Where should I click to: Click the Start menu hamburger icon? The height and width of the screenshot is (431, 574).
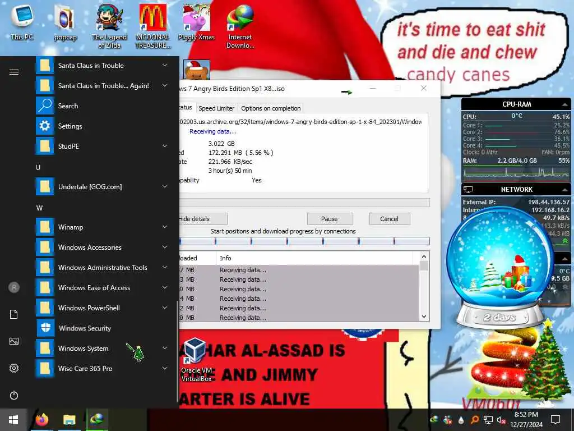[14, 72]
